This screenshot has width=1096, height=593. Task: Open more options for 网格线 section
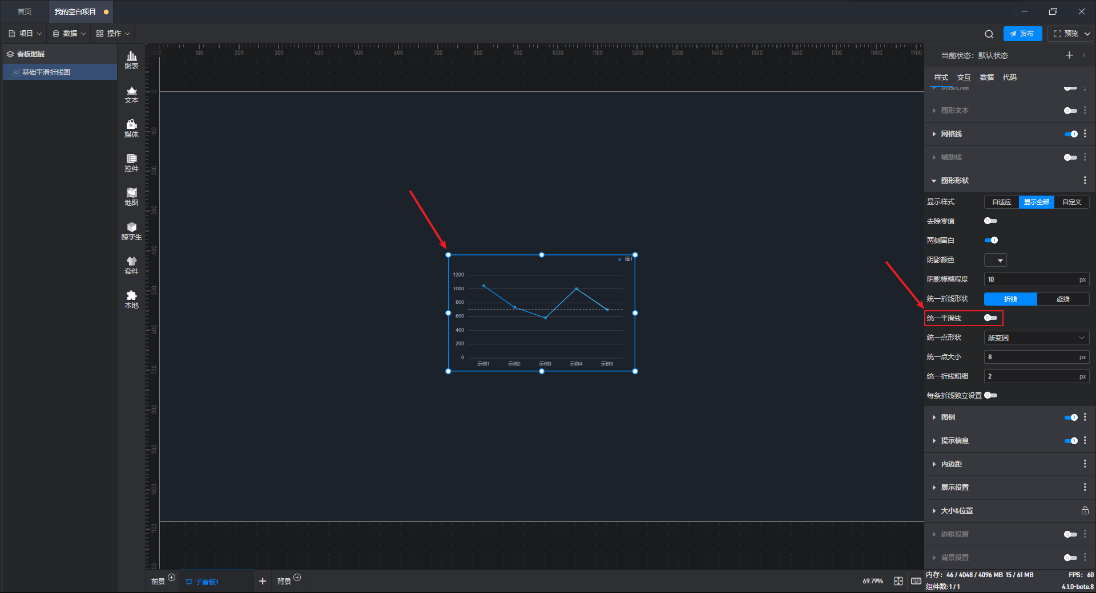pyautogui.click(x=1085, y=133)
